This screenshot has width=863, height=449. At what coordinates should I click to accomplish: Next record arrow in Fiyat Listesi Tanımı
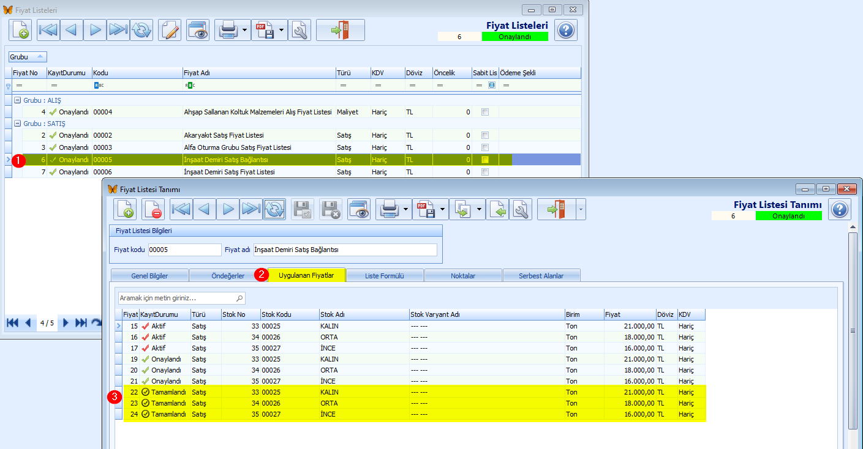[x=228, y=209]
